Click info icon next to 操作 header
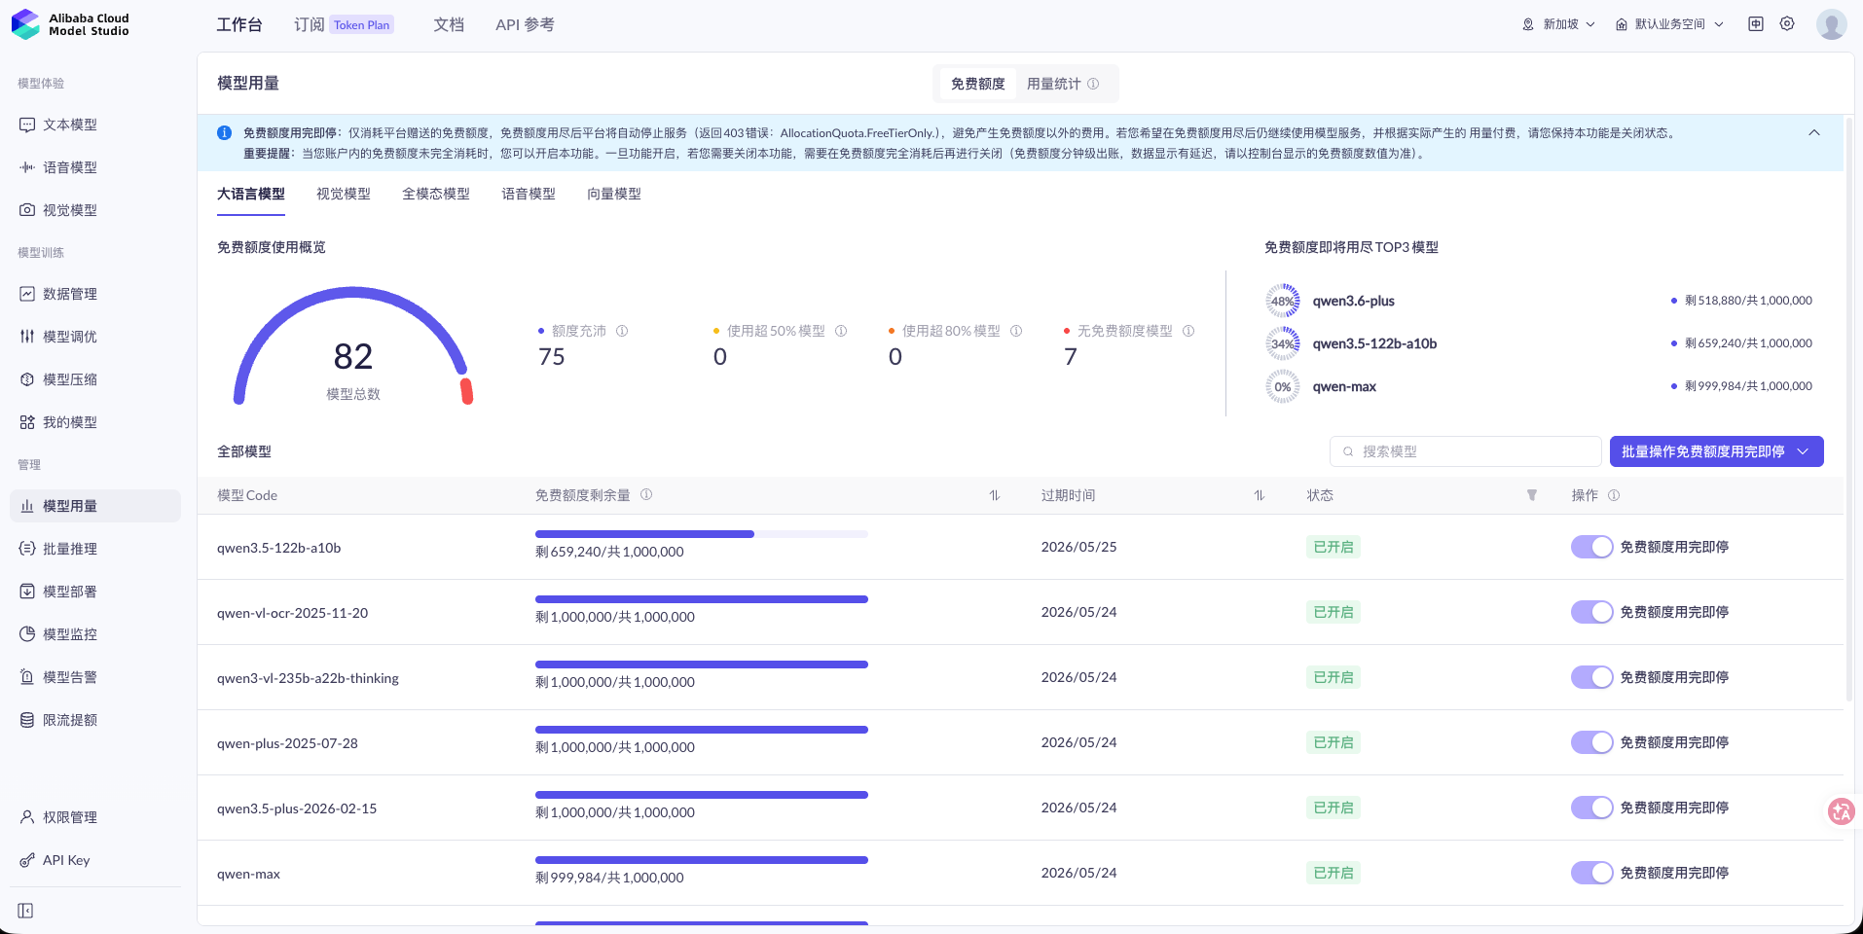This screenshot has height=934, width=1863. tap(1614, 495)
